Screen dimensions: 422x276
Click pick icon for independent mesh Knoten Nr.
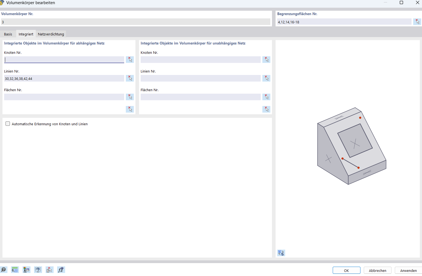tap(266, 60)
